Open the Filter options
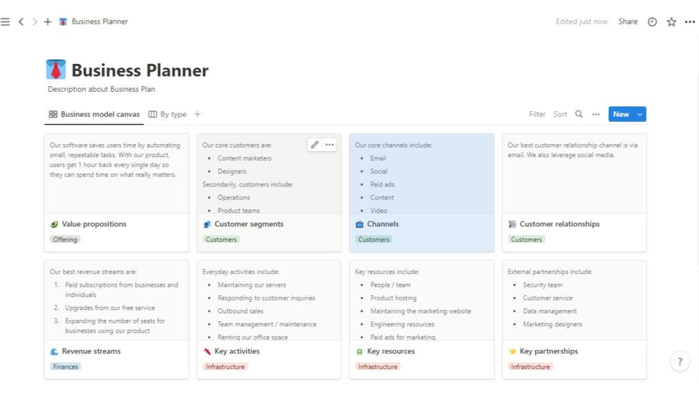Image resolution: width=699 pixels, height=393 pixels. [x=537, y=114]
